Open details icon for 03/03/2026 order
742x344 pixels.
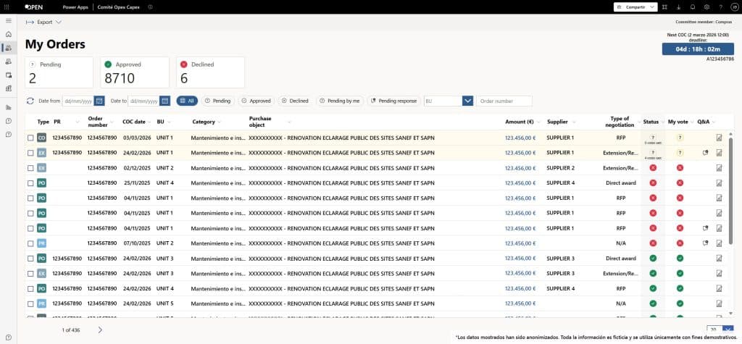pos(720,138)
